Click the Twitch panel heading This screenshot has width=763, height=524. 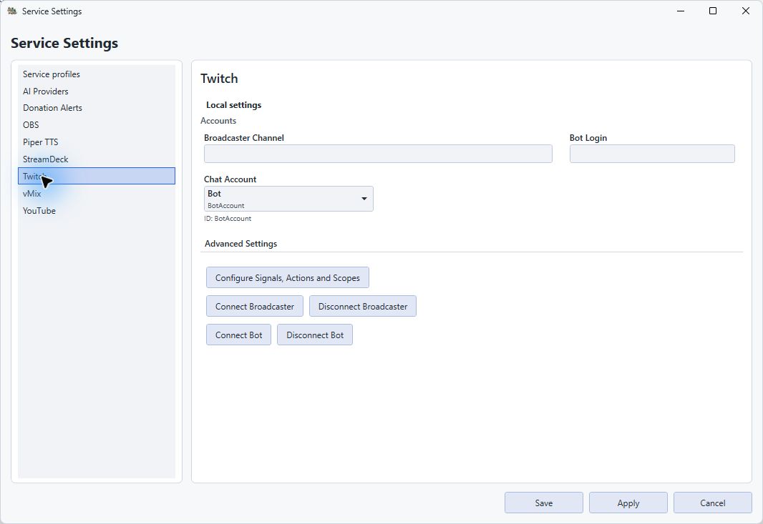point(219,78)
